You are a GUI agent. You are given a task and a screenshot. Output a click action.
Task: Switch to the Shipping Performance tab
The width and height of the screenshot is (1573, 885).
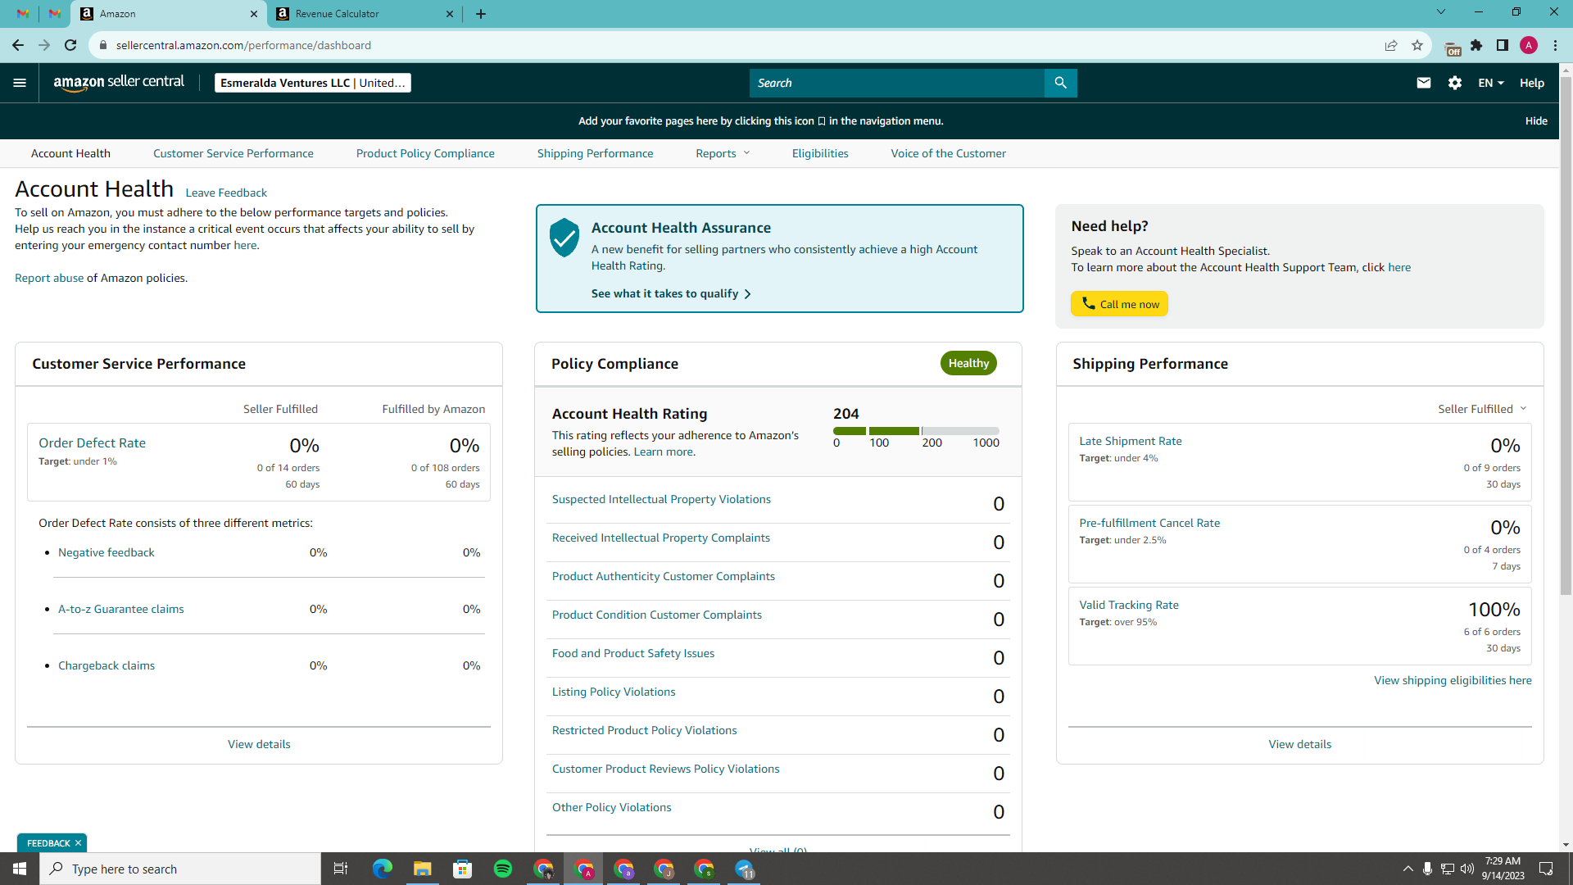click(x=596, y=153)
